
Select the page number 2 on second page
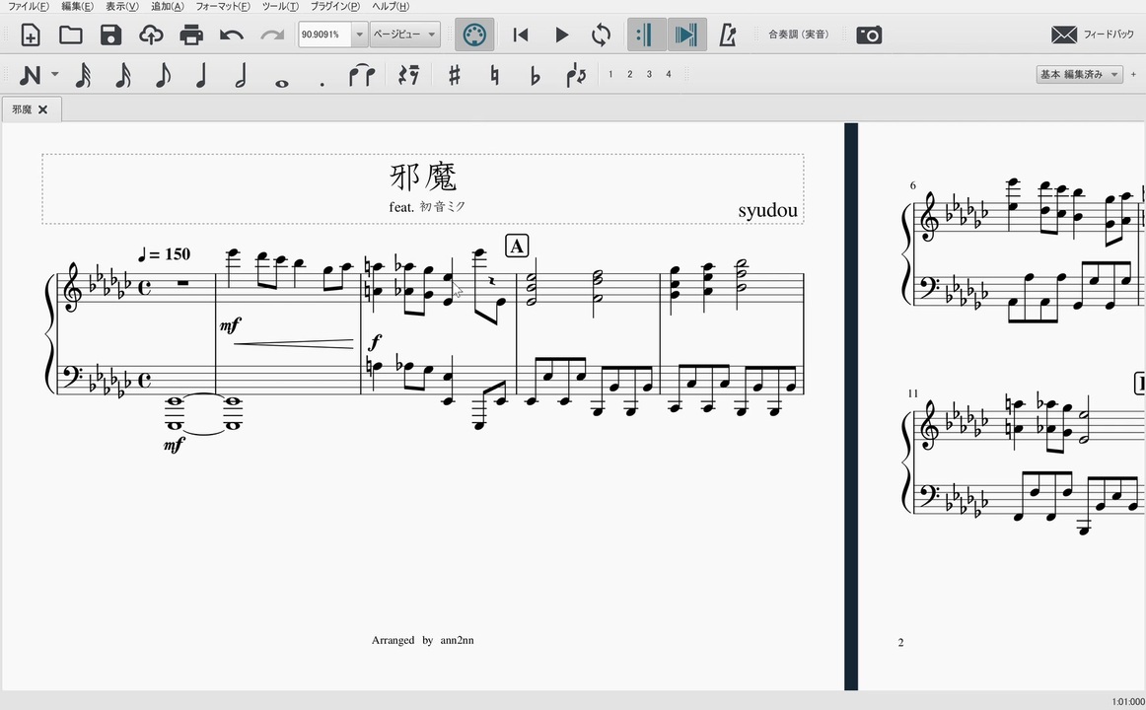(x=900, y=643)
